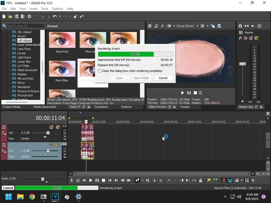Screen dimensions: 271x203
Task: Open Auto Ripple mode dropdown arrow
Action: pyautogui.click(x=242, y=180)
